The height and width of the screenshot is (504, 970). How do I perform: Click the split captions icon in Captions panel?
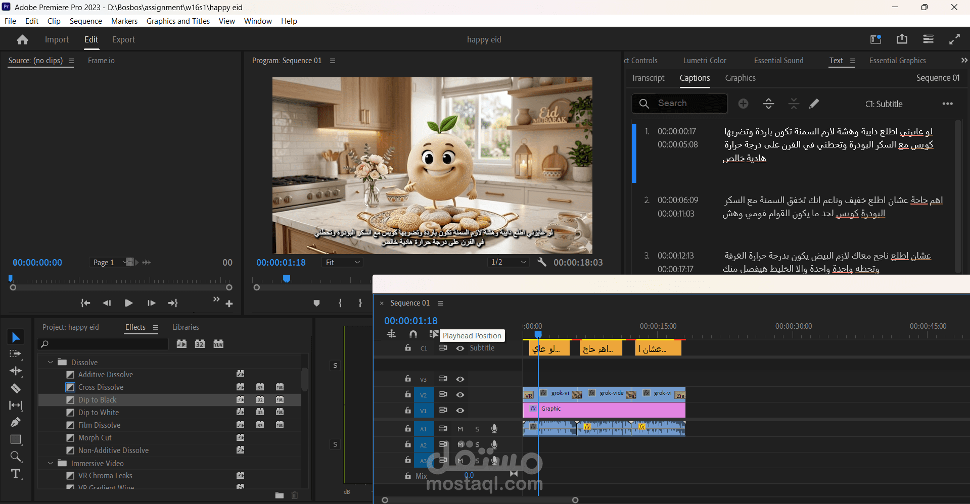tap(768, 104)
